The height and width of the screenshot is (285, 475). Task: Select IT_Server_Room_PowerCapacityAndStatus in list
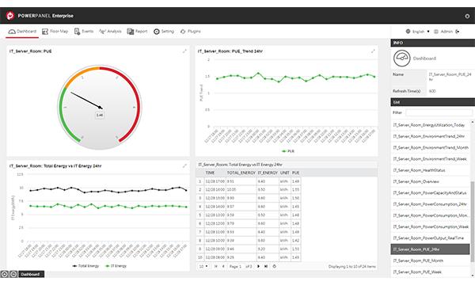430,193
